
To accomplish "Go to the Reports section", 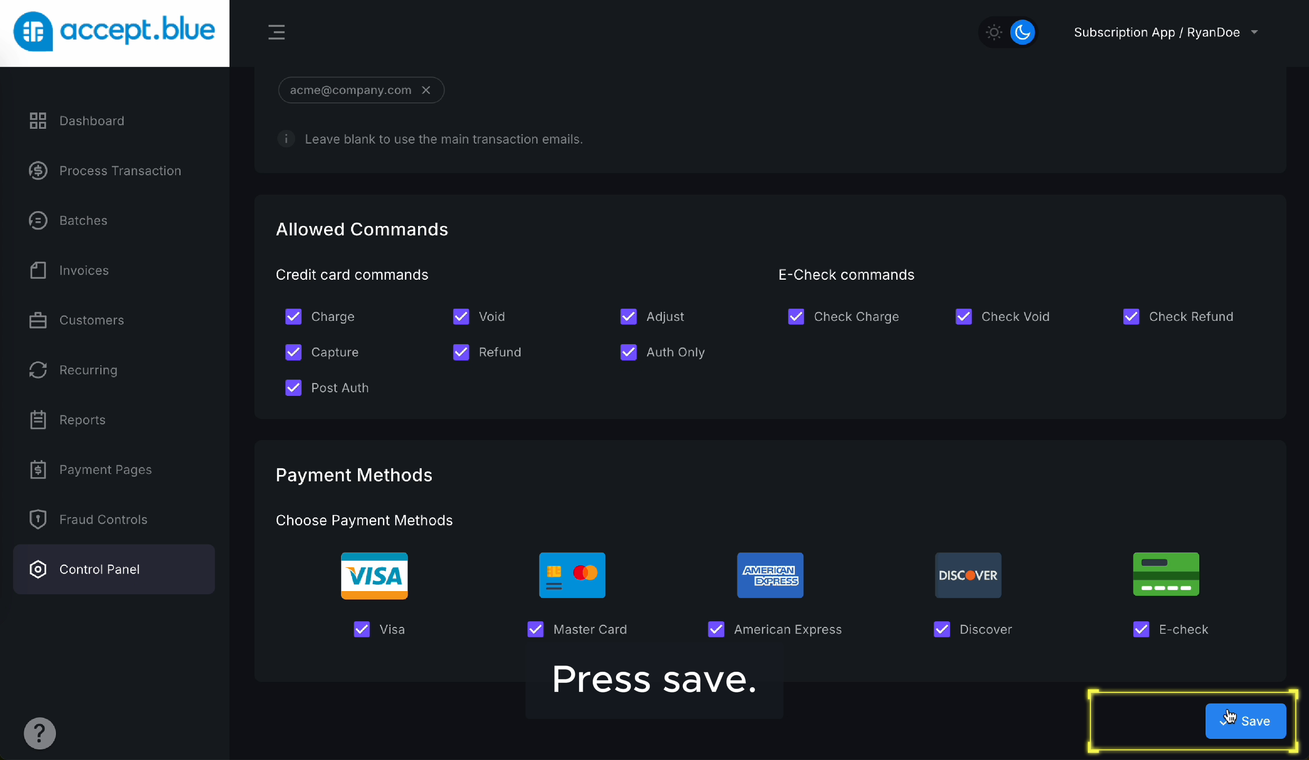I will pyautogui.click(x=82, y=420).
